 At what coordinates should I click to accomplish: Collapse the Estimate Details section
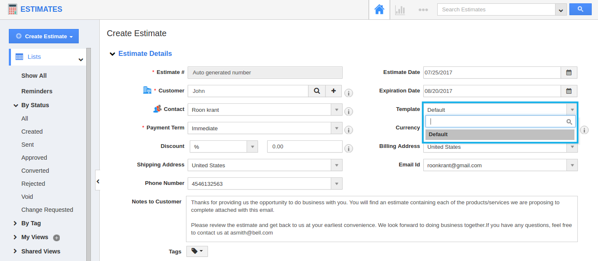112,54
